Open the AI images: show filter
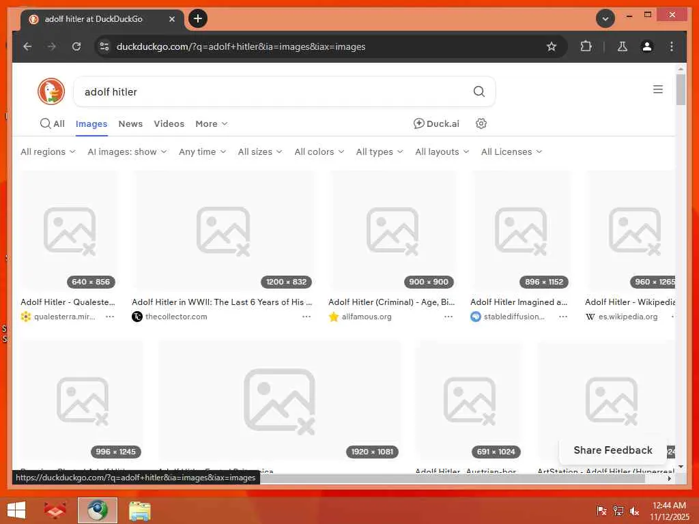This screenshot has height=524, width=699. click(x=127, y=151)
